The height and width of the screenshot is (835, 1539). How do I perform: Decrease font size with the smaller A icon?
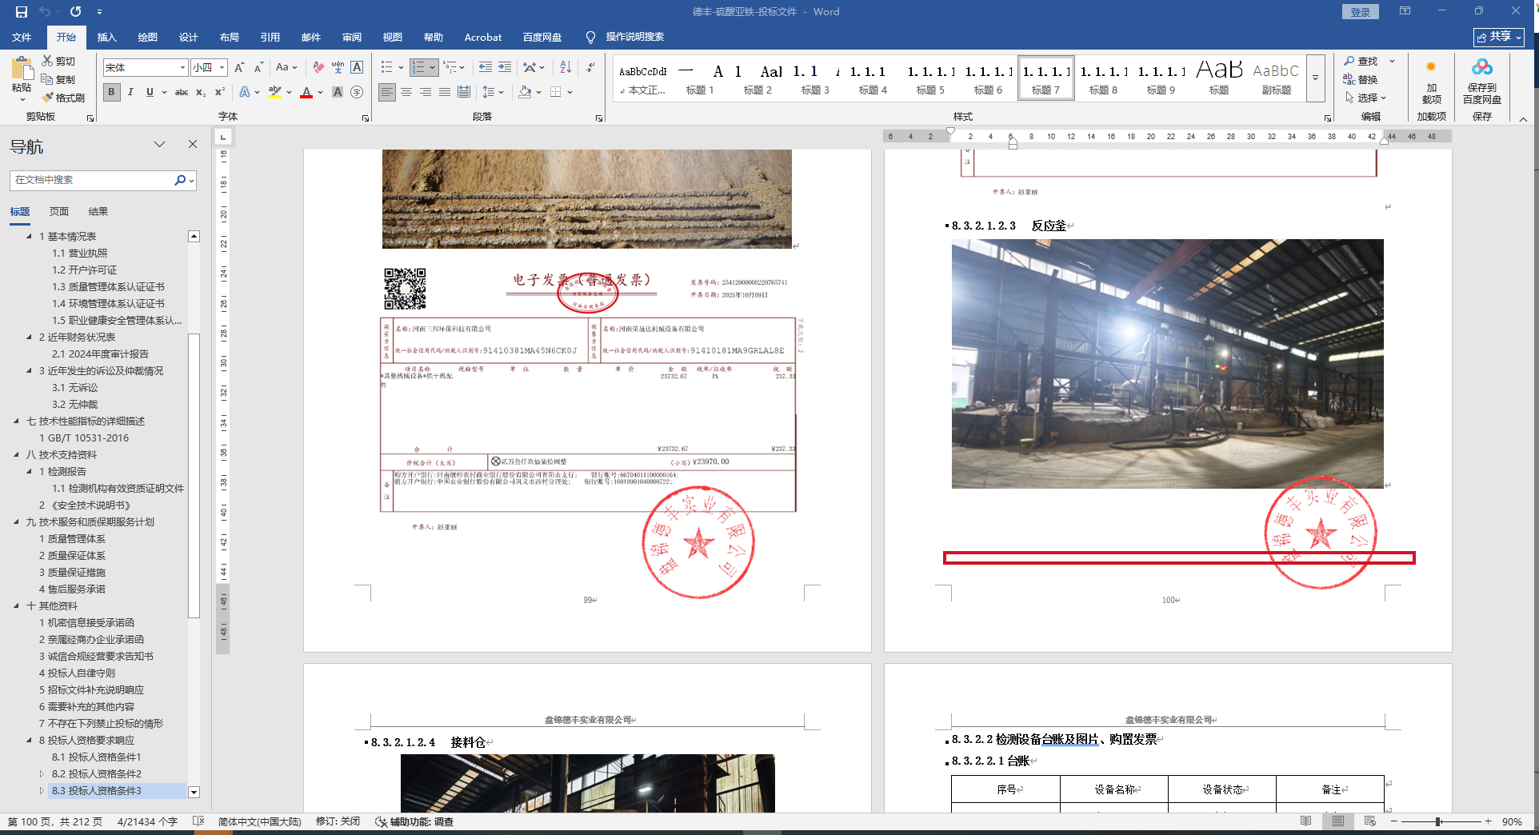pos(258,67)
